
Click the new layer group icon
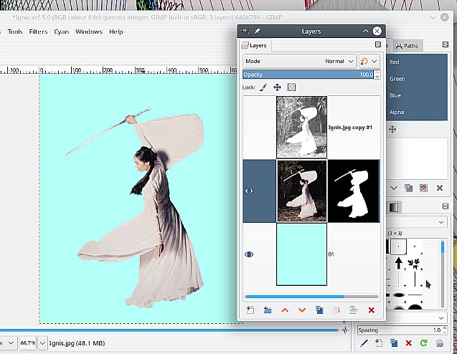[x=267, y=310]
